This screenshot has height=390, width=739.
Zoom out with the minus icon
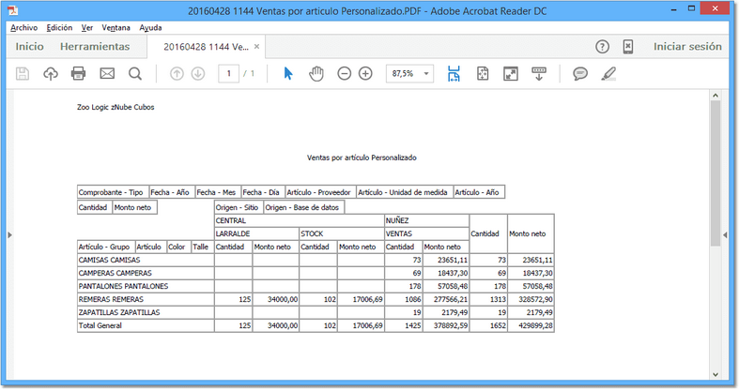point(344,74)
